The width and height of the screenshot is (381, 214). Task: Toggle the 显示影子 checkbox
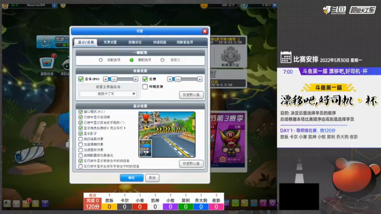tap(80, 134)
